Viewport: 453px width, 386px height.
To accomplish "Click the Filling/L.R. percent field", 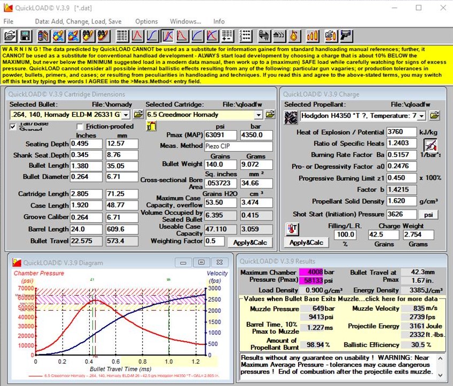I will pyautogui.click(x=345, y=234).
